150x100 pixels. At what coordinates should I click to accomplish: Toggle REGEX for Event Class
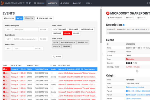pyautogui.click(x=38, y=48)
